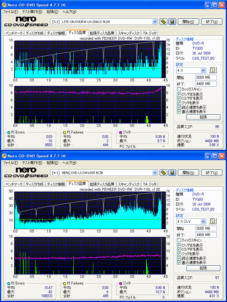Click magenta ジッタ legend swatch in top window
The height and width of the screenshot is (302, 227).
(x=121, y=132)
